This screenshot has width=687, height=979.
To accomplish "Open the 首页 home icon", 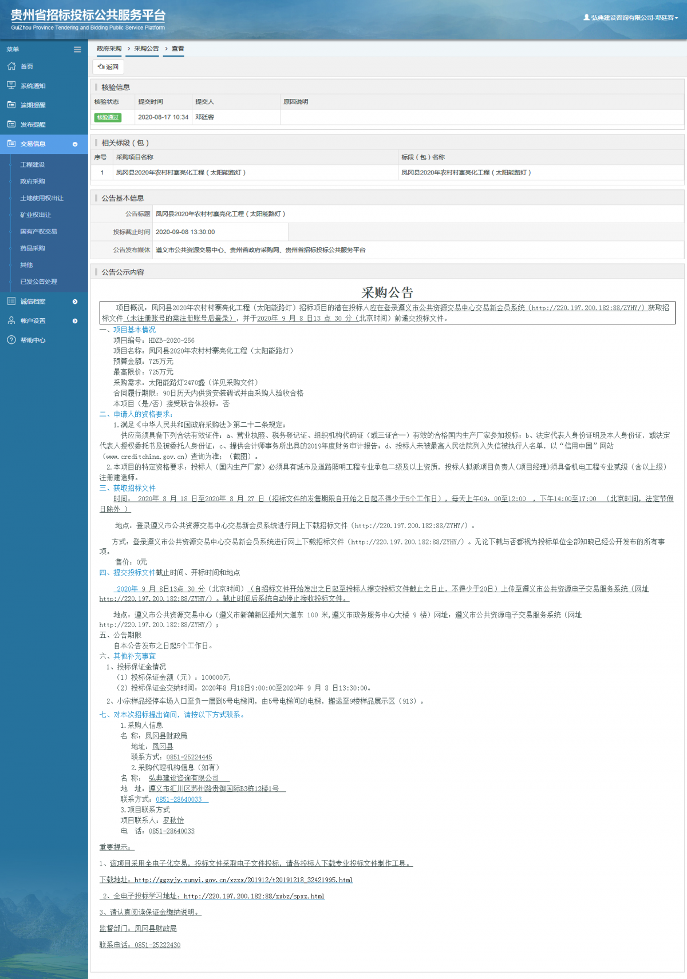I will [x=11, y=66].
